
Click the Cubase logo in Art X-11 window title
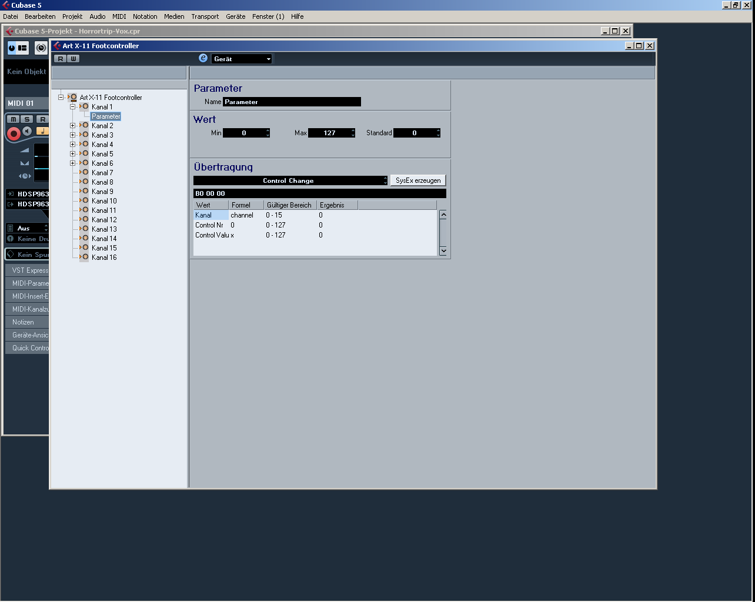click(57, 45)
